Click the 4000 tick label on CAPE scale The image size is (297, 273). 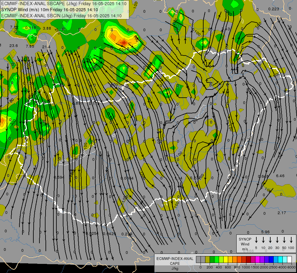282,267
